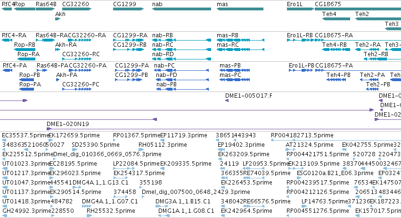Click the Teh2-RA label
Screen dimensions: 401x218
pos(368,45)
